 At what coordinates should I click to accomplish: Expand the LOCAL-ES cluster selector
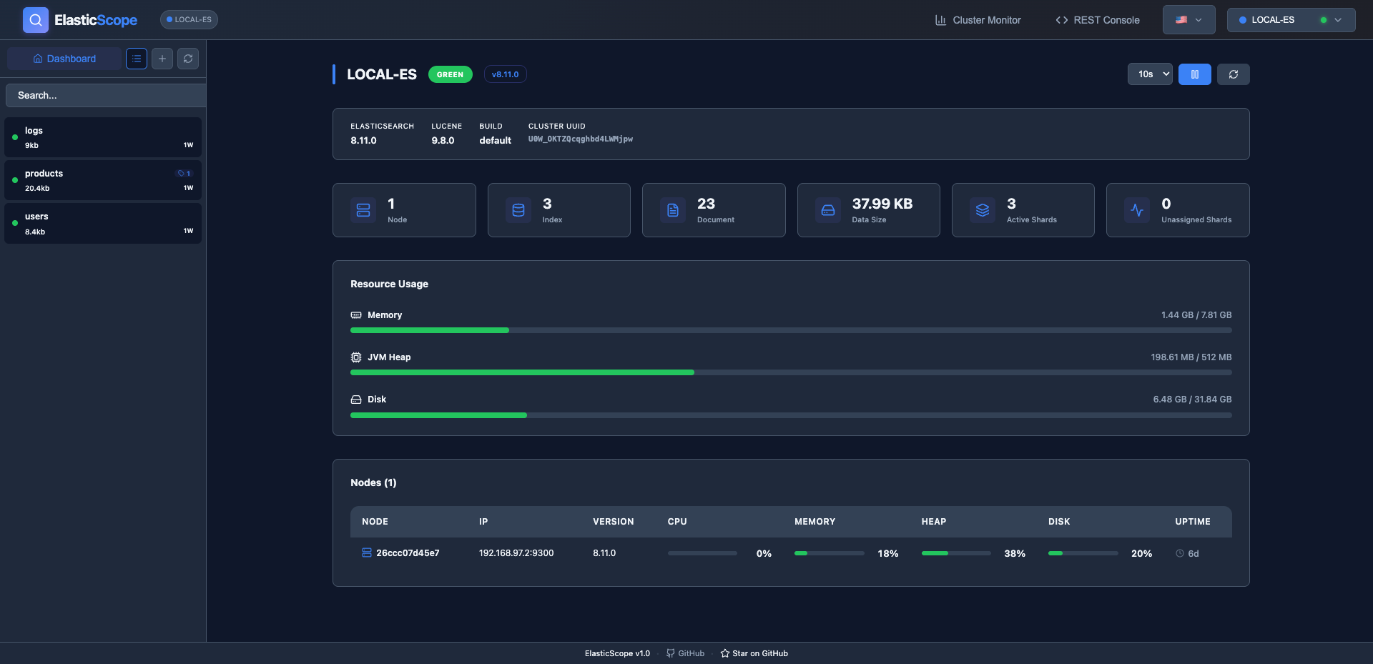click(x=1290, y=20)
